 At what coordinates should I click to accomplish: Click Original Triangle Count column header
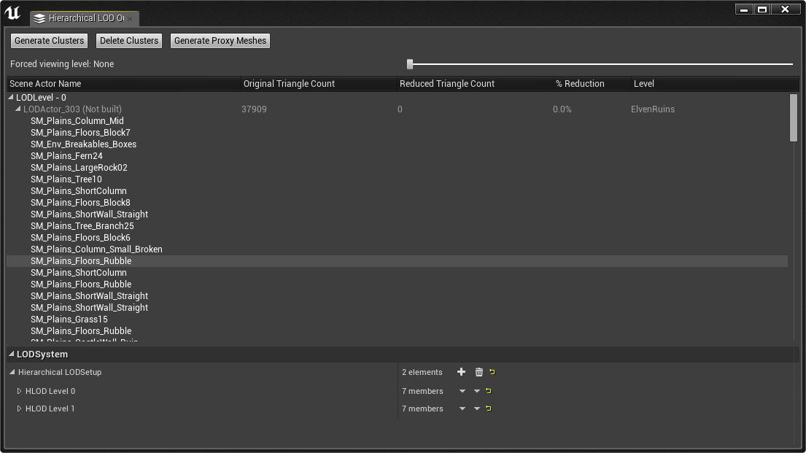318,83
